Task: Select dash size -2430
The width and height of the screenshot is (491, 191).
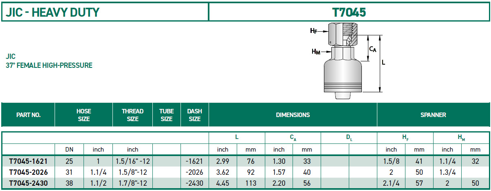Action: coord(195,183)
